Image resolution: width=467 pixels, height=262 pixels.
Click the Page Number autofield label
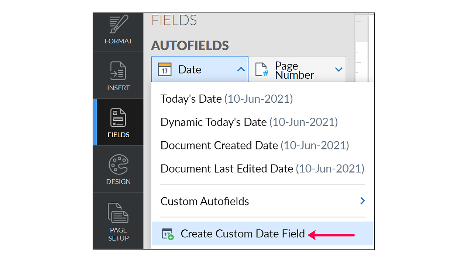click(x=294, y=70)
